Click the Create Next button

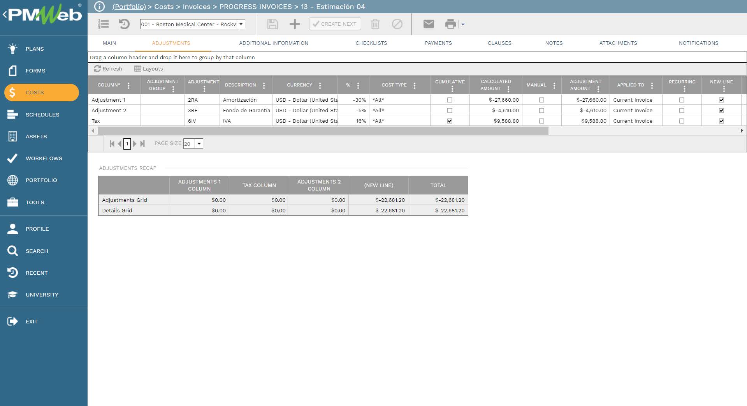click(x=335, y=24)
